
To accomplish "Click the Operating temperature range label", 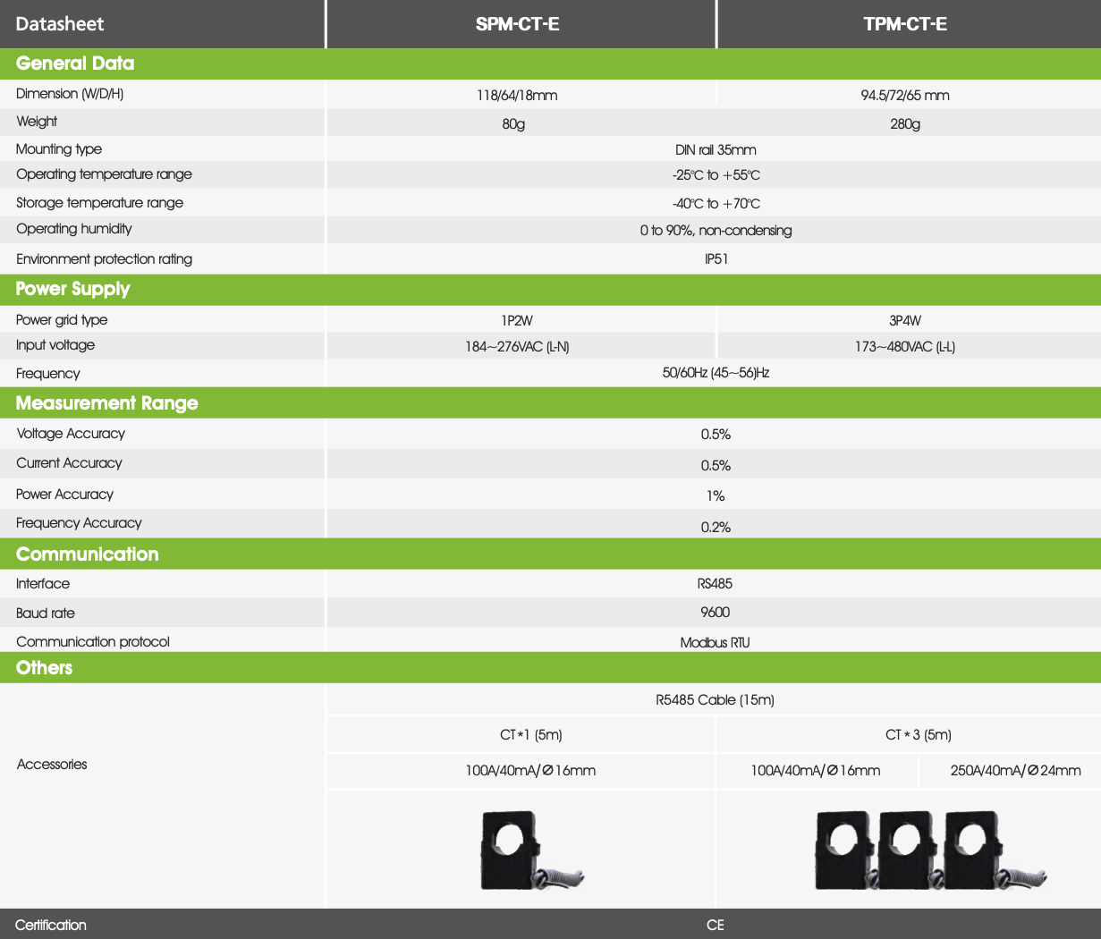I will (x=104, y=174).
